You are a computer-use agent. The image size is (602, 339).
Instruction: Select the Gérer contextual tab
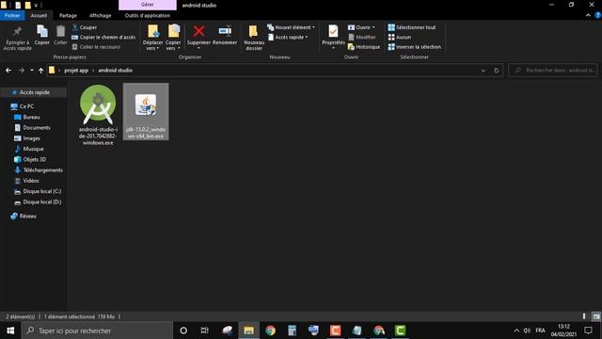pyautogui.click(x=148, y=5)
